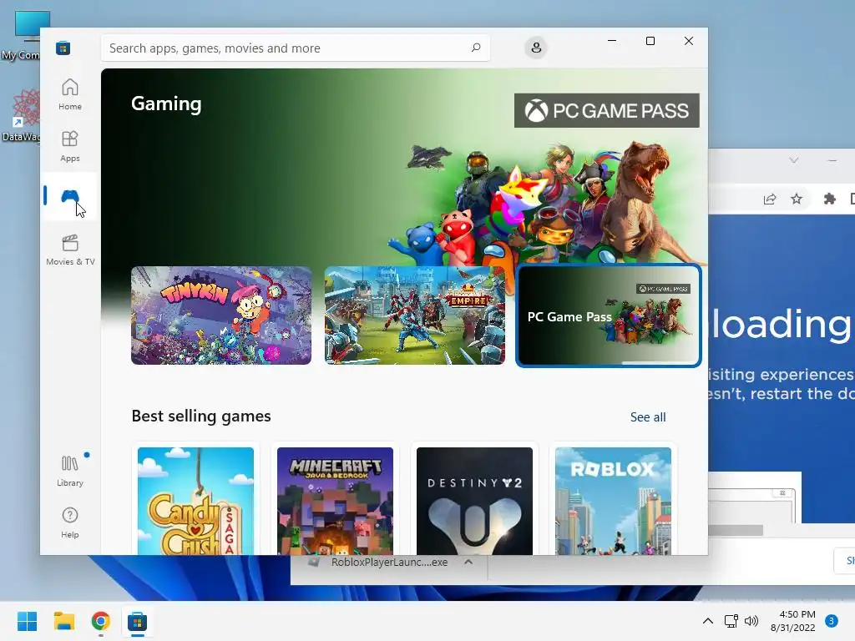Select the PC Game Pass featured tile
The height and width of the screenshot is (641, 855).
pos(609,315)
